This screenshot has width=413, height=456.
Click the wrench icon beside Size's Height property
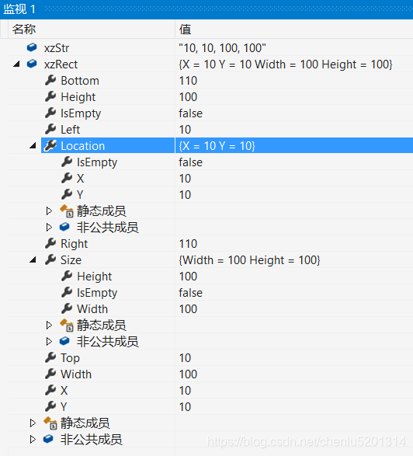click(x=67, y=276)
